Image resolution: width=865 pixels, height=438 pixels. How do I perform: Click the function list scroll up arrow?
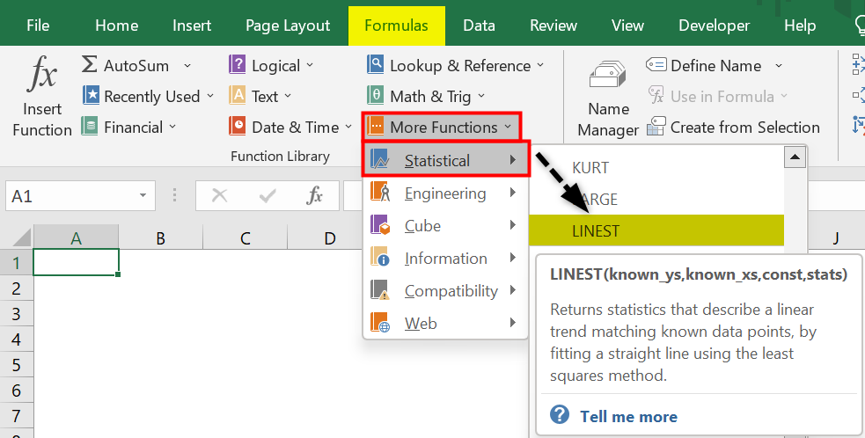coord(795,157)
